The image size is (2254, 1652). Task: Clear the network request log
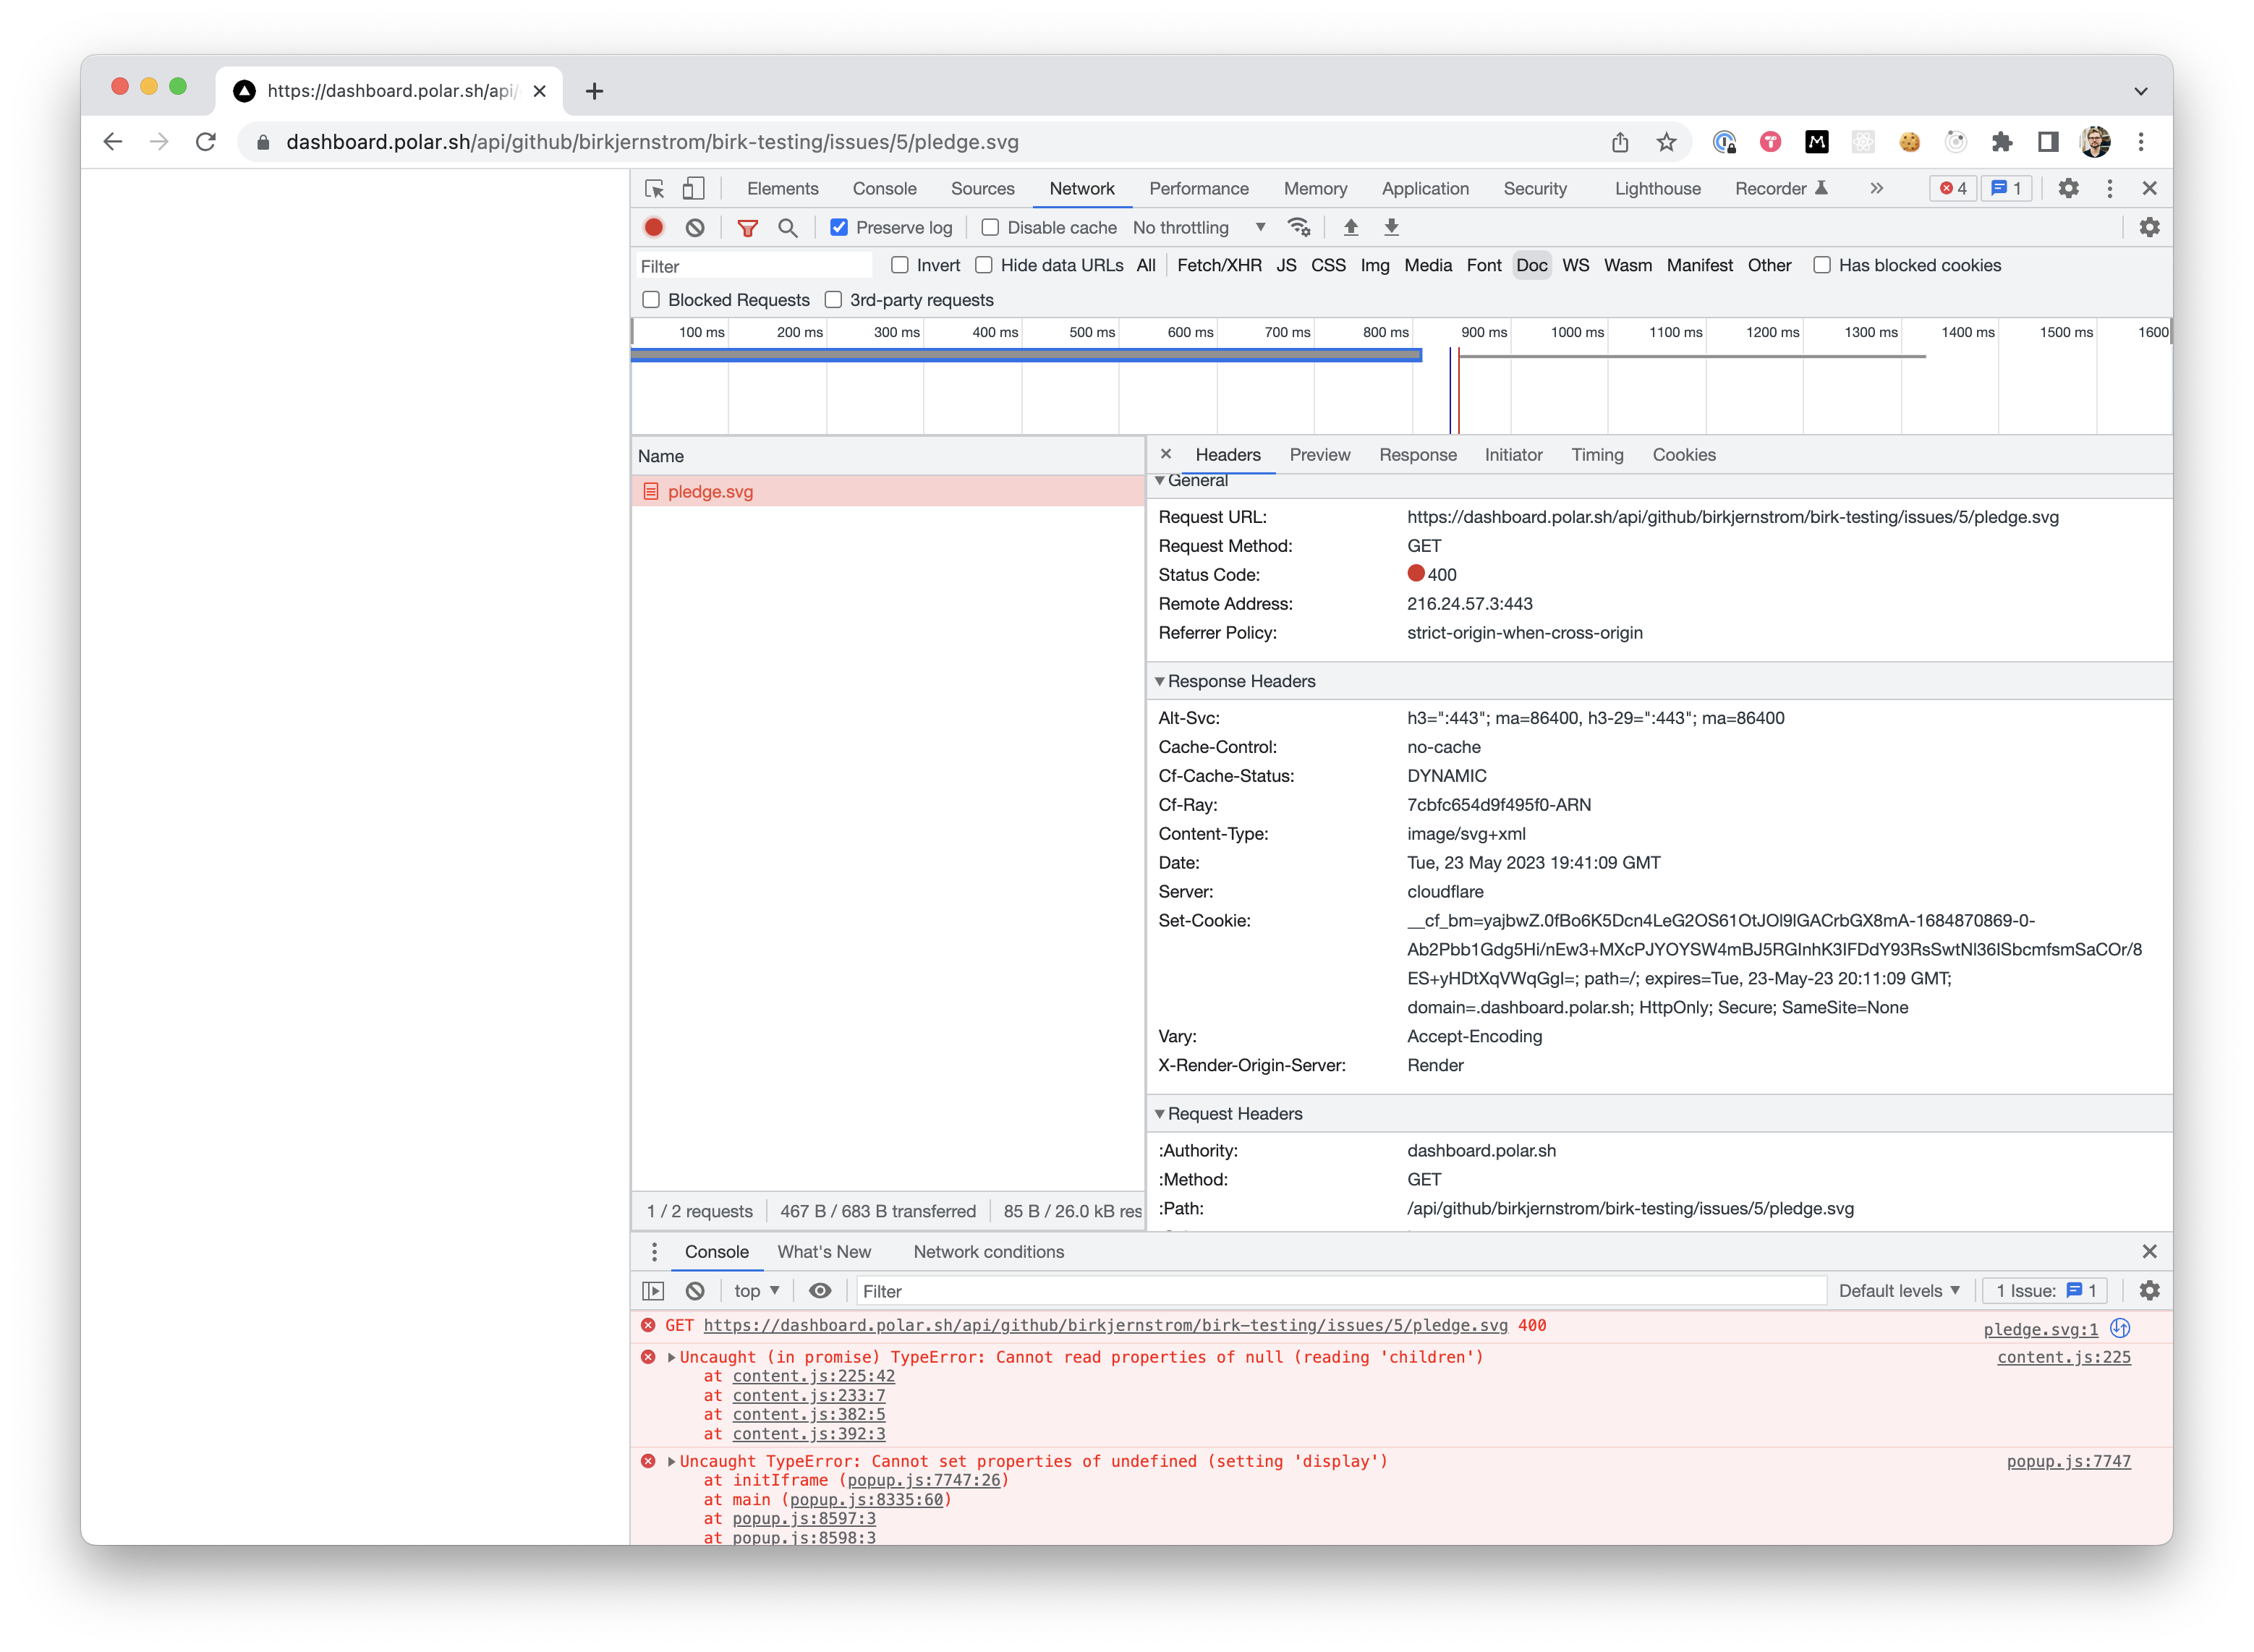click(694, 227)
